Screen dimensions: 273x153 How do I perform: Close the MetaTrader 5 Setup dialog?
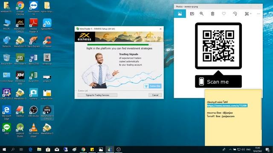160,29
